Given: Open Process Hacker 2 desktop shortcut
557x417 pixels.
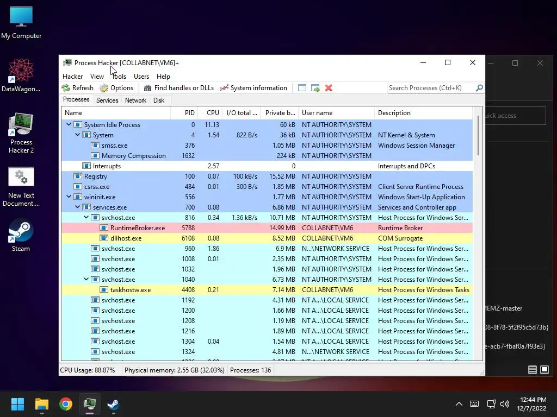Looking at the screenshot, I should (21, 134).
